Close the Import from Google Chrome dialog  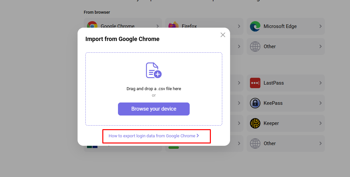point(223,35)
